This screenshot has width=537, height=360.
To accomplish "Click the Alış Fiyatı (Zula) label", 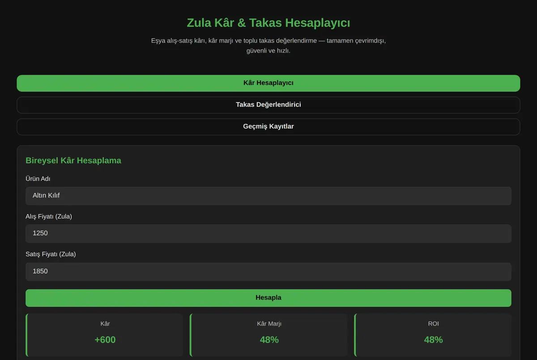I will tap(49, 217).
